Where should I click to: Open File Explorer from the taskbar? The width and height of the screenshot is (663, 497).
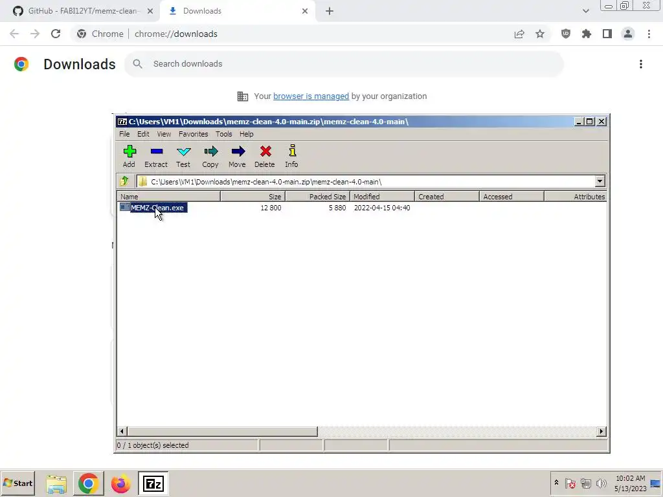click(56, 483)
